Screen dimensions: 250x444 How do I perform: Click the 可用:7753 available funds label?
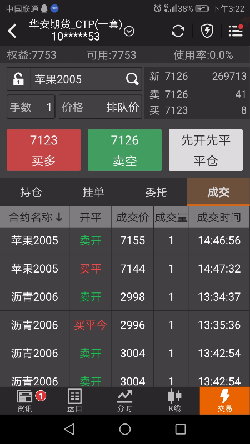pyautogui.click(x=112, y=55)
